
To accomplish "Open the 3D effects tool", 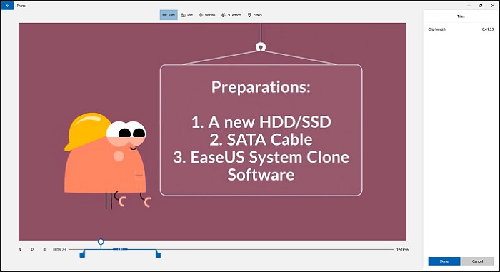I will point(231,15).
